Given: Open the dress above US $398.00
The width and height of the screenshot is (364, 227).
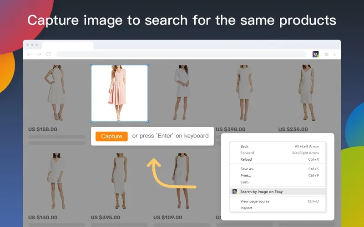Looking at the screenshot, I should [x=244, y=93].
